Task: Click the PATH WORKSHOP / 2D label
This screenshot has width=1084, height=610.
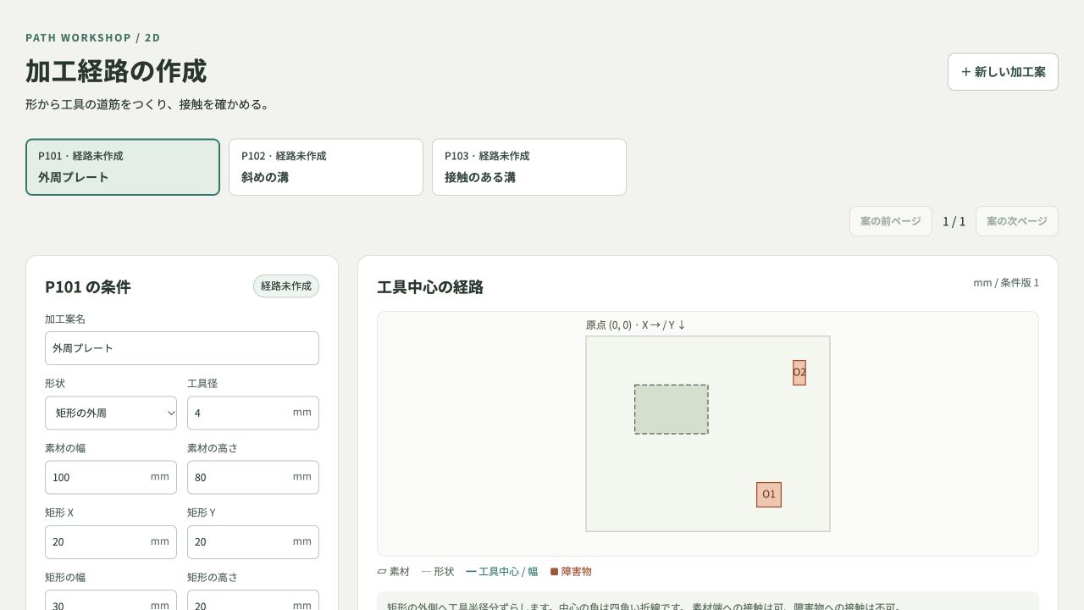Action: click(93, 37)
